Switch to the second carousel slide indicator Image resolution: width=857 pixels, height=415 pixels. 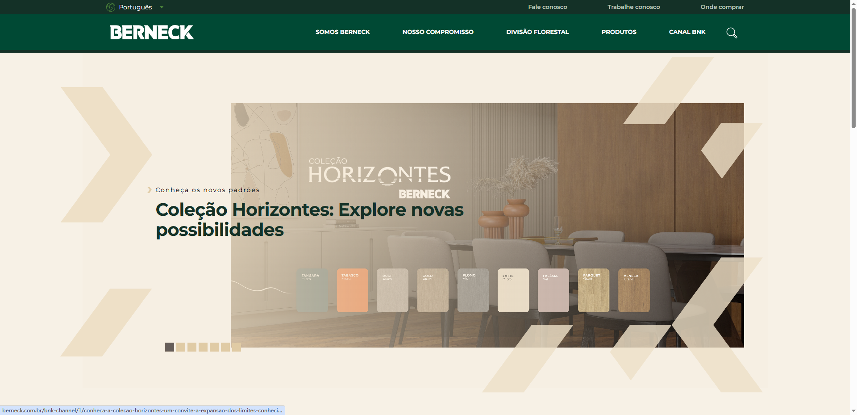pyautogui.click(x=181, y=347)
